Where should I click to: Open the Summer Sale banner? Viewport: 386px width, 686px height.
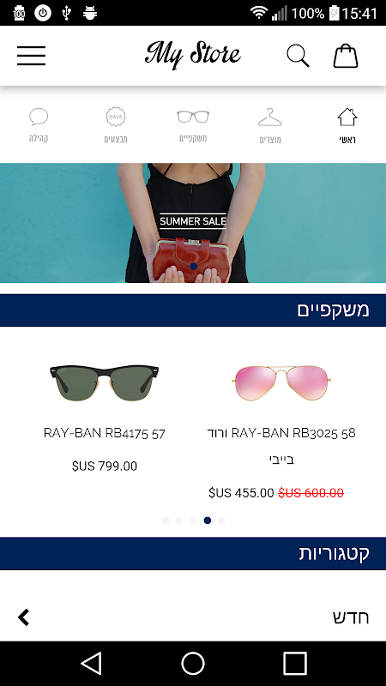pos(193,223)
